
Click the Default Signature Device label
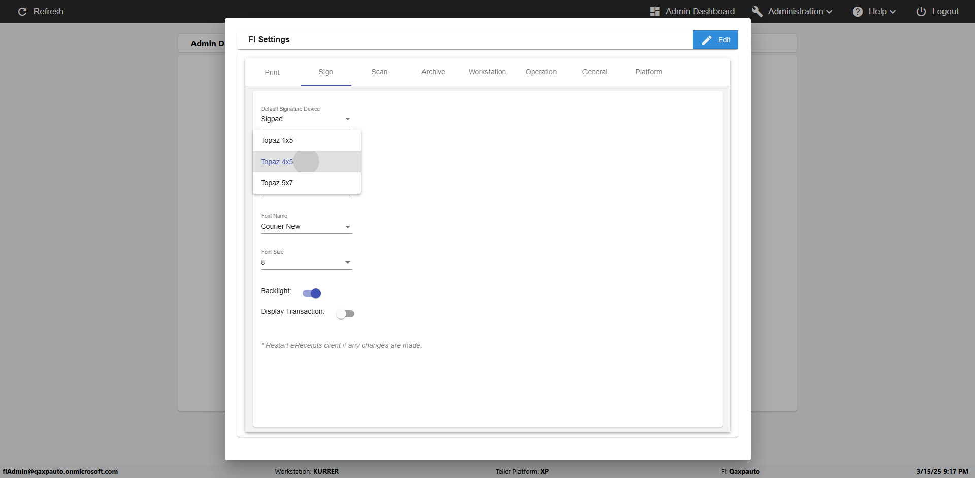click(x=290, y=109)
